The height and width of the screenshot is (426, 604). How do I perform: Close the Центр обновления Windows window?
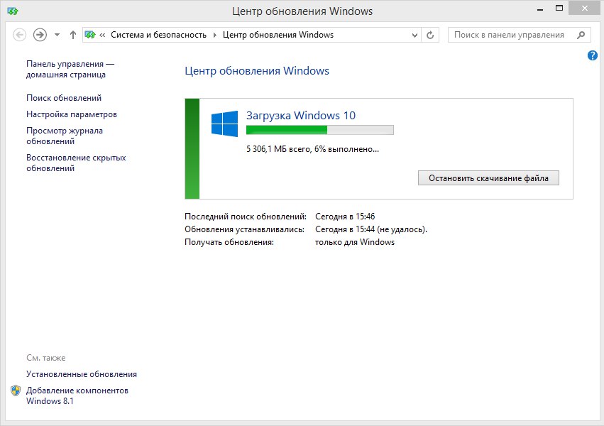tap(585, 8)
